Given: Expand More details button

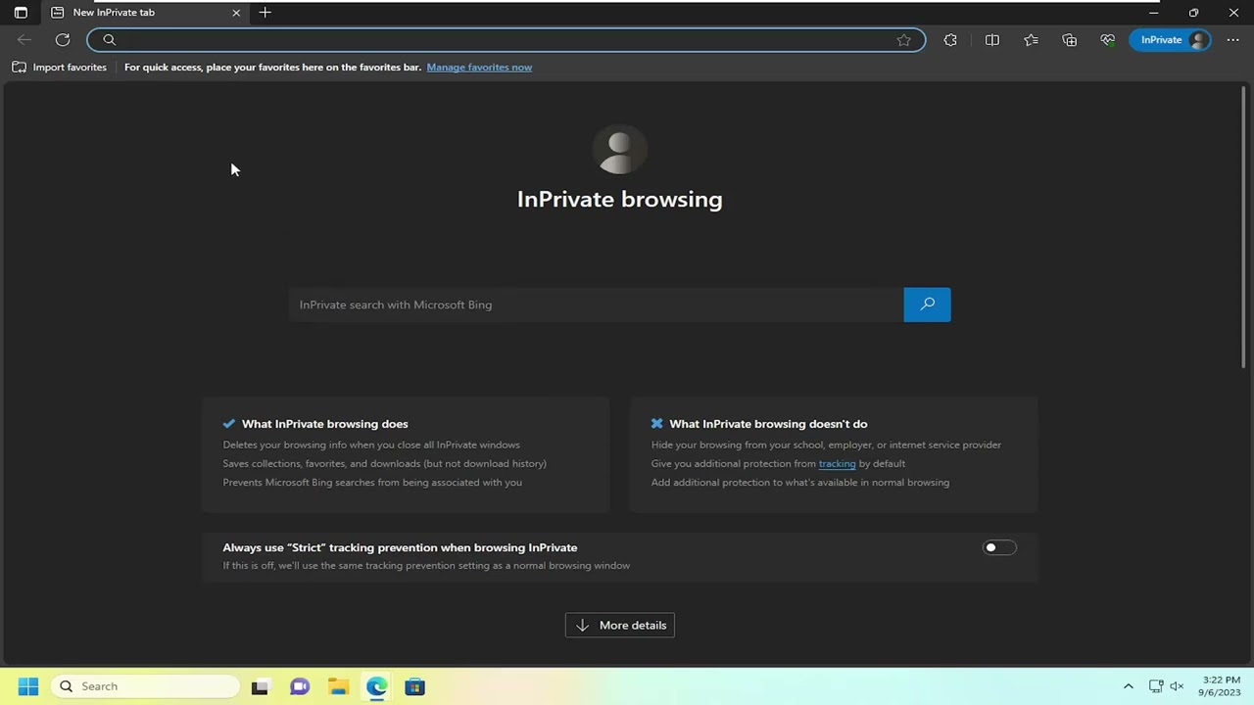Looking at the screenshot, I should point(620,625).
